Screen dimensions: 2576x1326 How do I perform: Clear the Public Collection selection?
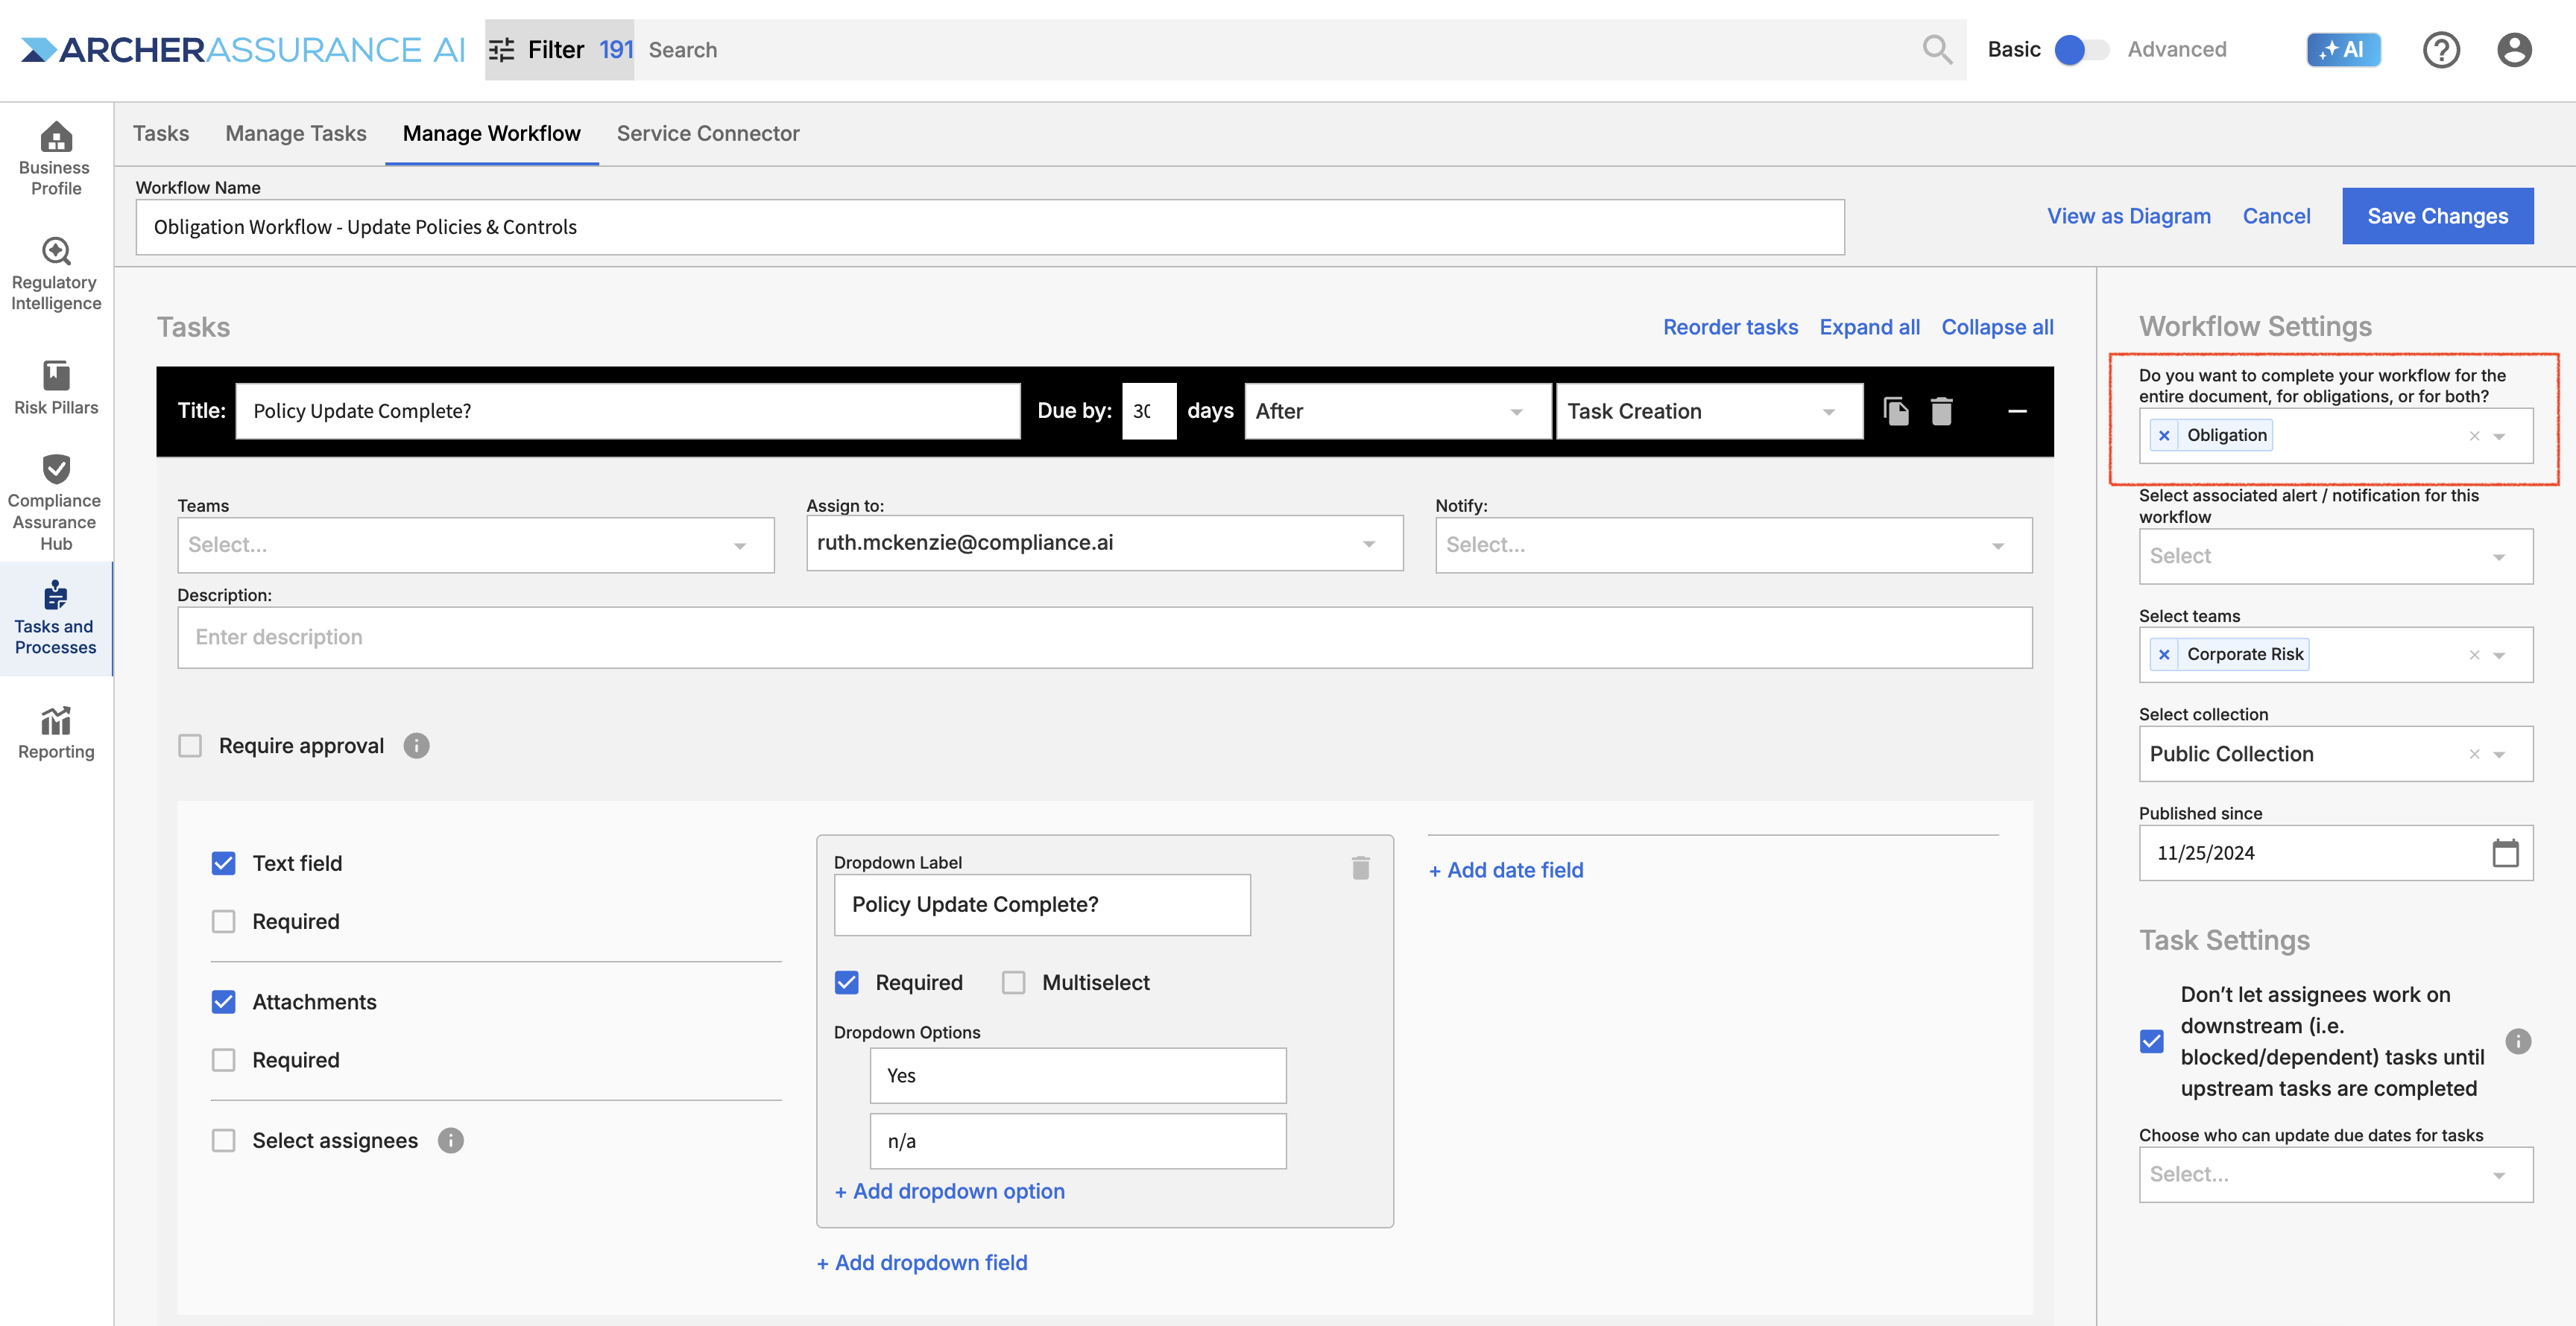click(2474, 753)
